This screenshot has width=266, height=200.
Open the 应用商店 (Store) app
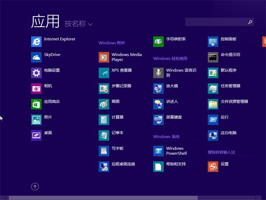(37, 104)
